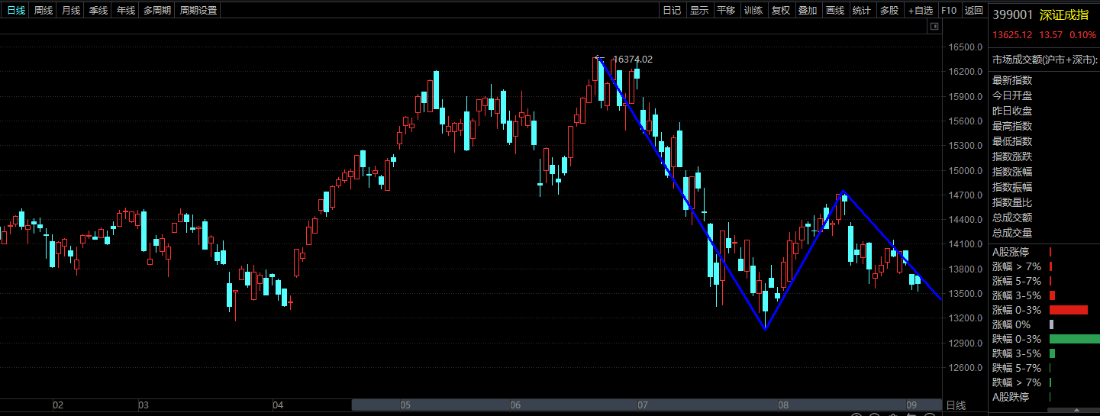Open 周期设置 period settings
The height and width of the screenshot is (416, 1100).
pyautogui.click(x=198, y=11)
